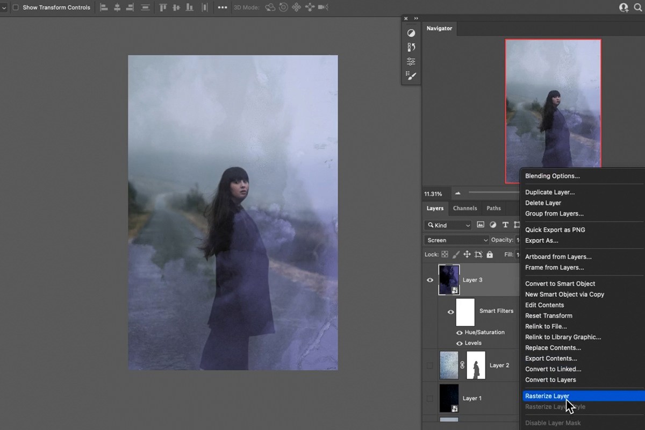This screenshot has width=645, height=430.
Task: Click the Align Top Edges icon
Action: click(163, 8)
